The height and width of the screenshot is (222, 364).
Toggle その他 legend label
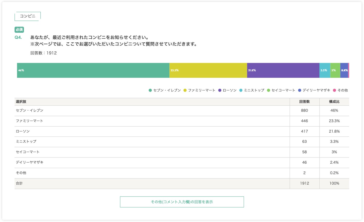(x=343, y=90)
